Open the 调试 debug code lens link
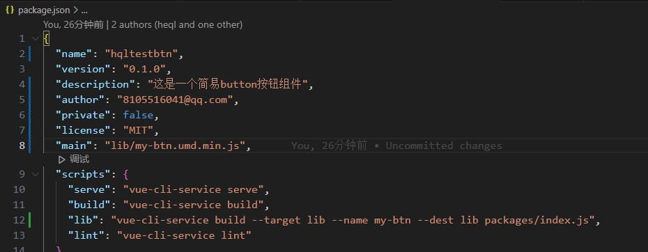Screen dimensions: 648x252 tap(79, 159)
